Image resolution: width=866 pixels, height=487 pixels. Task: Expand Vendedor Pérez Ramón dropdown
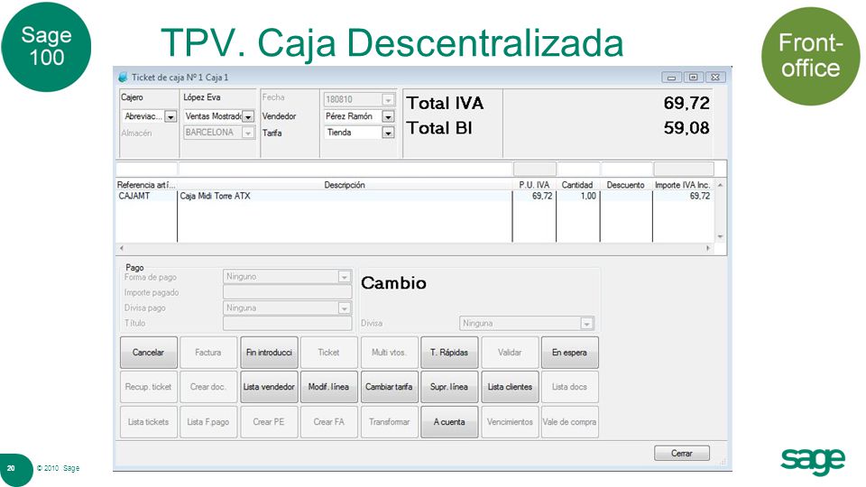(388, 117)
